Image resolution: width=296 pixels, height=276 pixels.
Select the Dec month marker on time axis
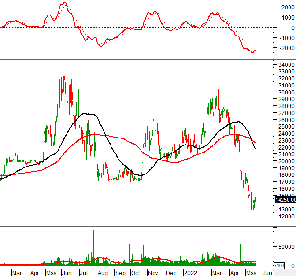pos(170,272)
